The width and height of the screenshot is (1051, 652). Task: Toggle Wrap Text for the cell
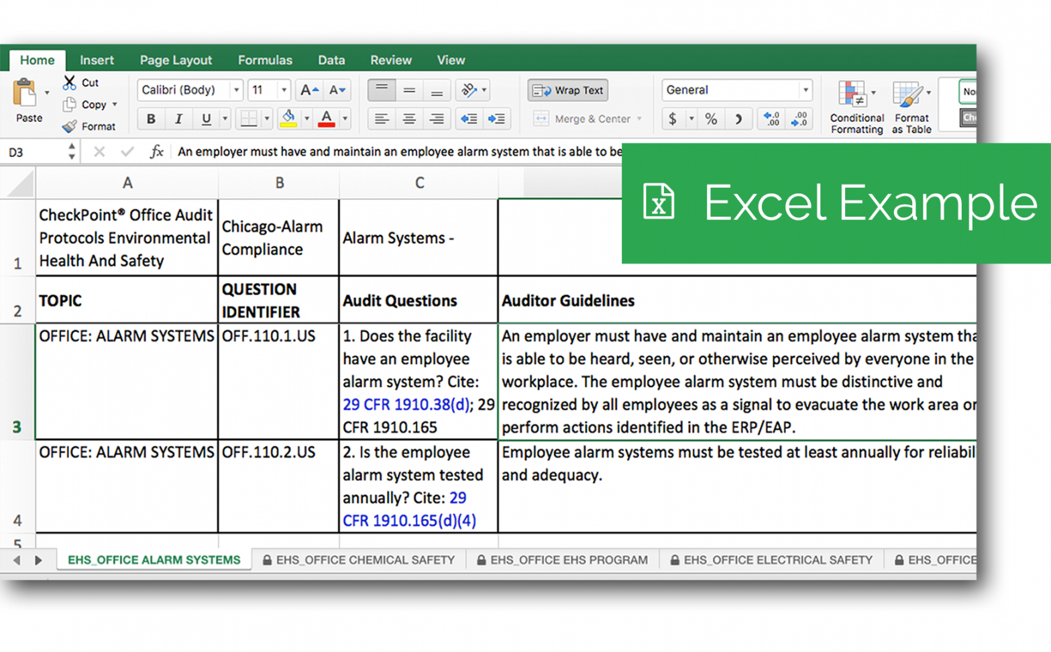click(568, 90)
